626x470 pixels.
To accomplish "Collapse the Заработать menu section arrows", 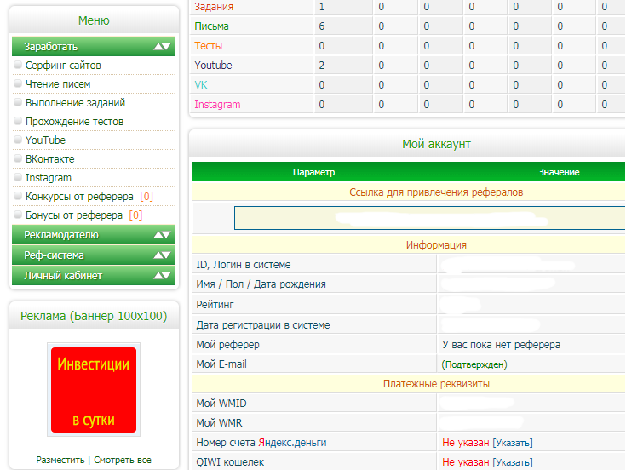I will tap(162, 47).
